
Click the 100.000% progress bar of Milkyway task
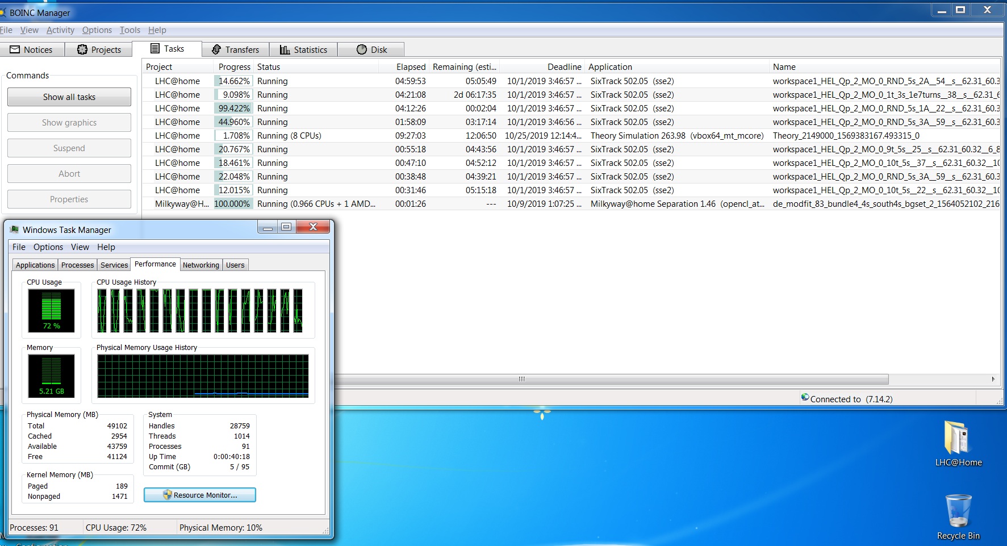233,204
